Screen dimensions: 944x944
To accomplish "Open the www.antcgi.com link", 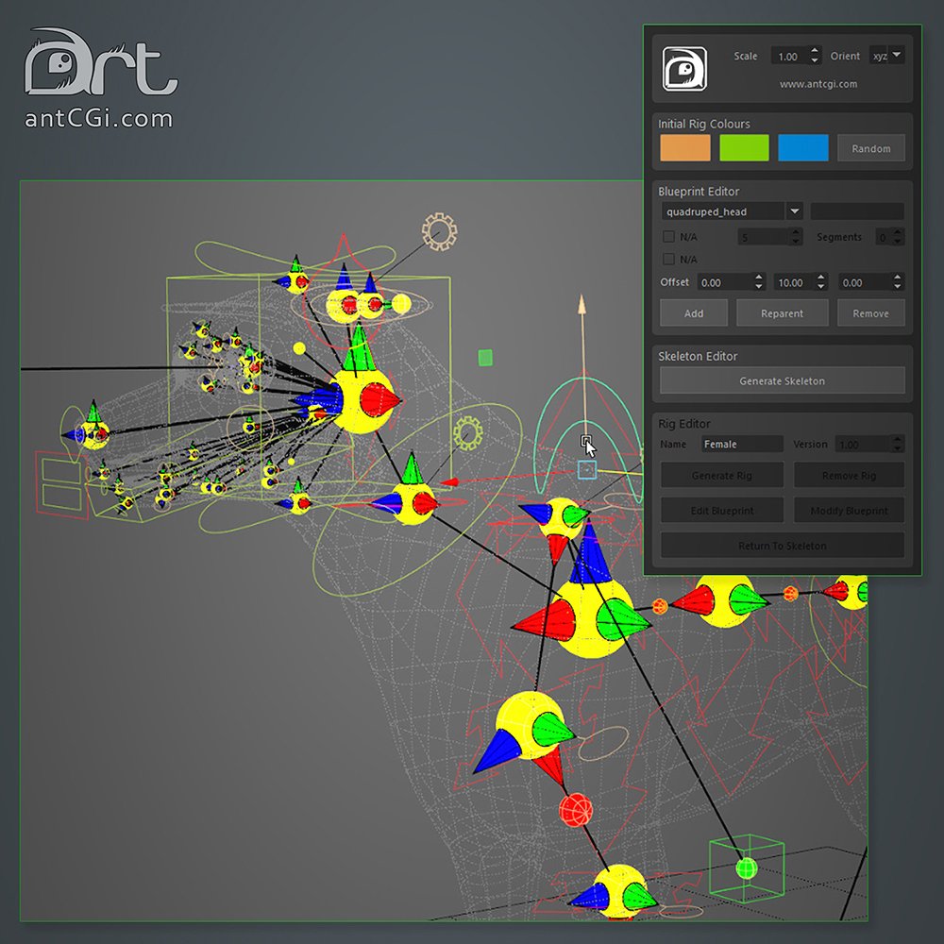I will (x=818, y=84).
